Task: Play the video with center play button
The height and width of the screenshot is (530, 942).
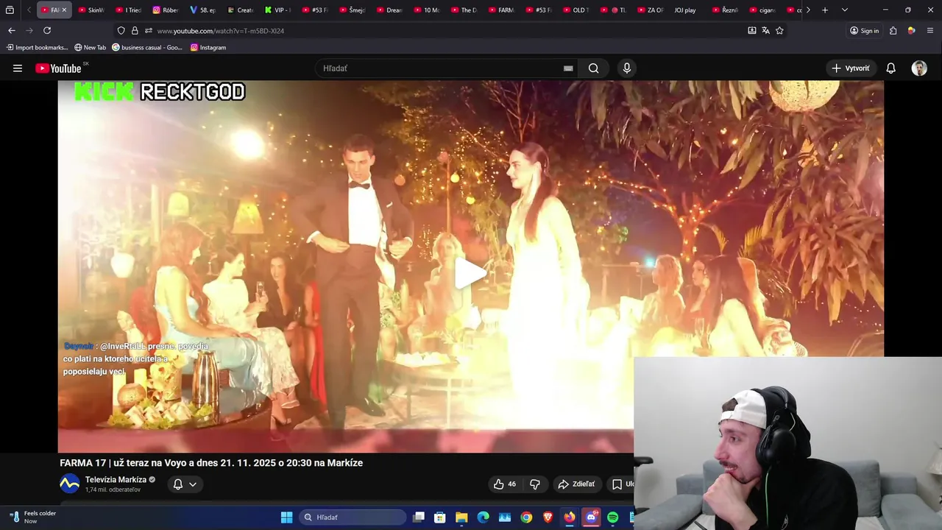Action: tap(471, 273)
